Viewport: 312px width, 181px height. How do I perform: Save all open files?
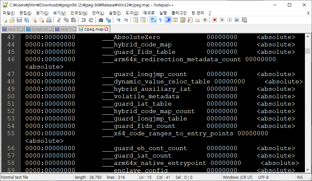coord(27,20)
